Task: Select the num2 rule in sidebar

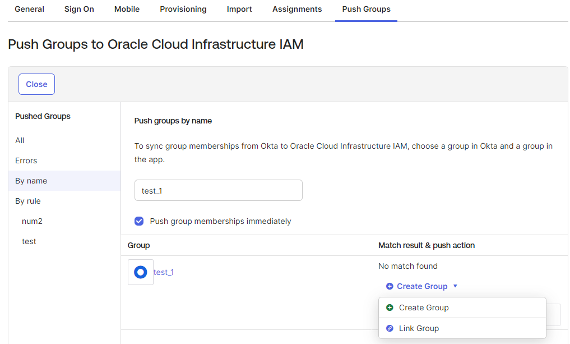Action: tap(32, 221)
